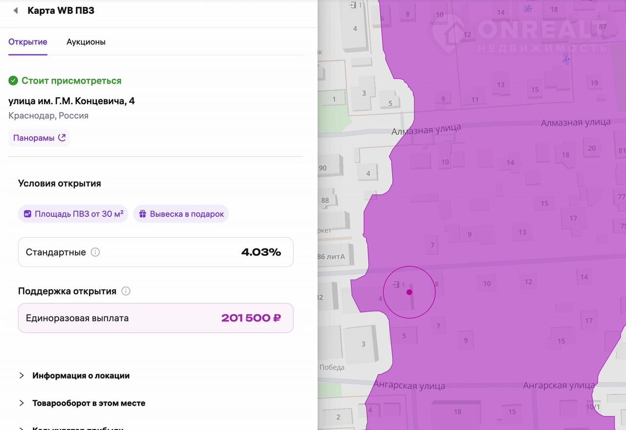
Task: Click the area icon in the Площадь ПВЗ chip
Action: 27,214
